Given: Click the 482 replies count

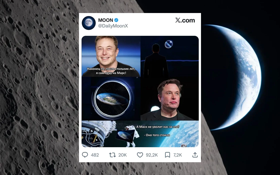Looking at the screenshot, I should pos(95,155).
